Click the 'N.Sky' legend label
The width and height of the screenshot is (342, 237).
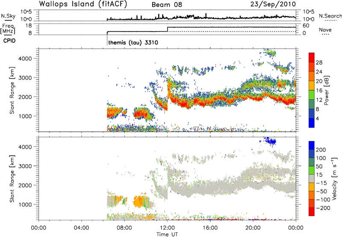[x=8, y=16]
